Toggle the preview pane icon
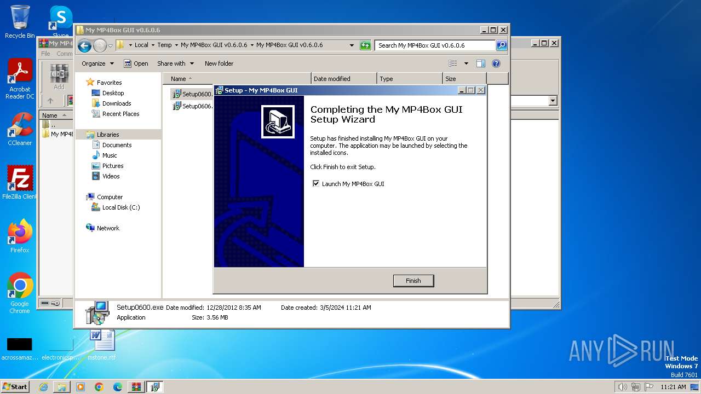This screenshot has width=701, height=394. (x=480, y=63)
